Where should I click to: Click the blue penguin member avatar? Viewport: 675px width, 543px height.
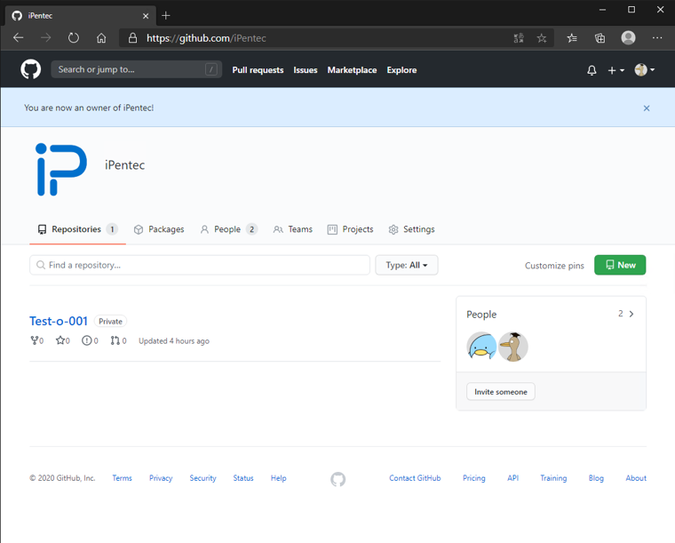[481, 347]
